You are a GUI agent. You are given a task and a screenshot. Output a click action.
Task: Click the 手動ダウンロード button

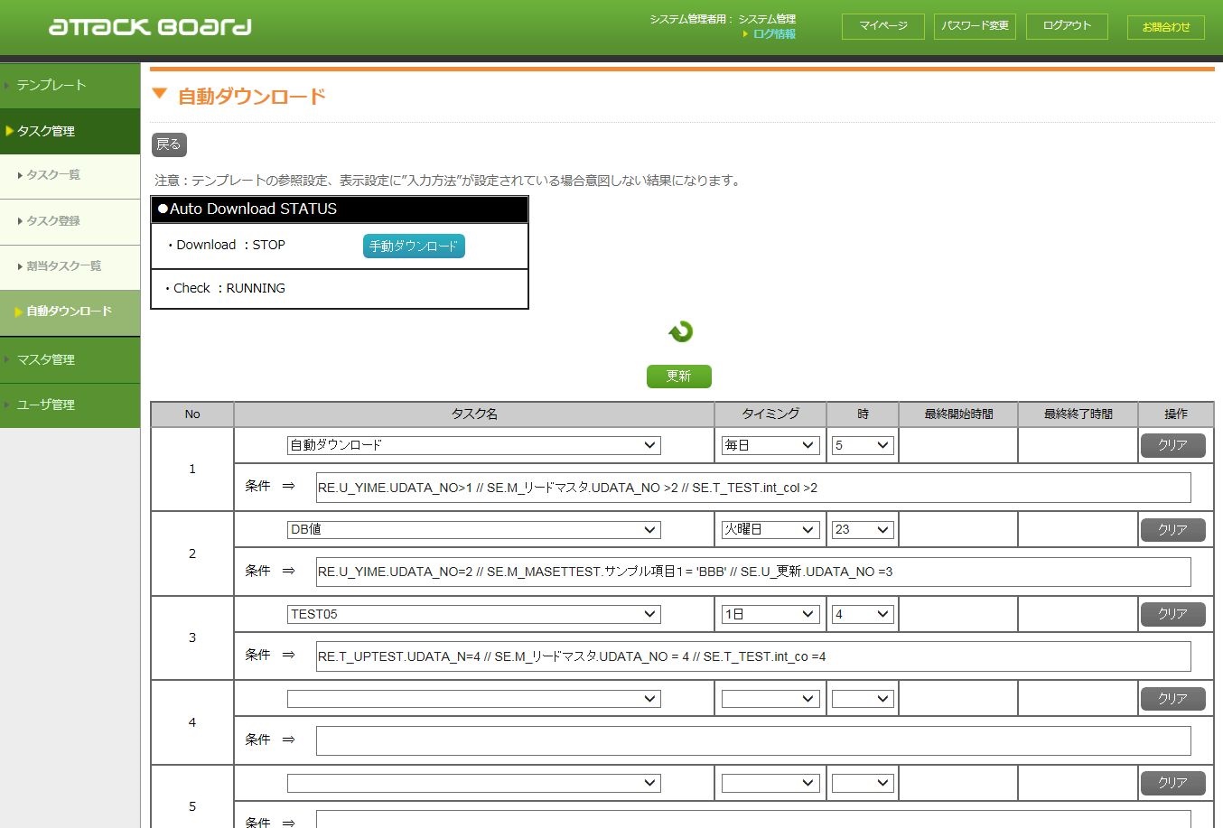(414, 247)
